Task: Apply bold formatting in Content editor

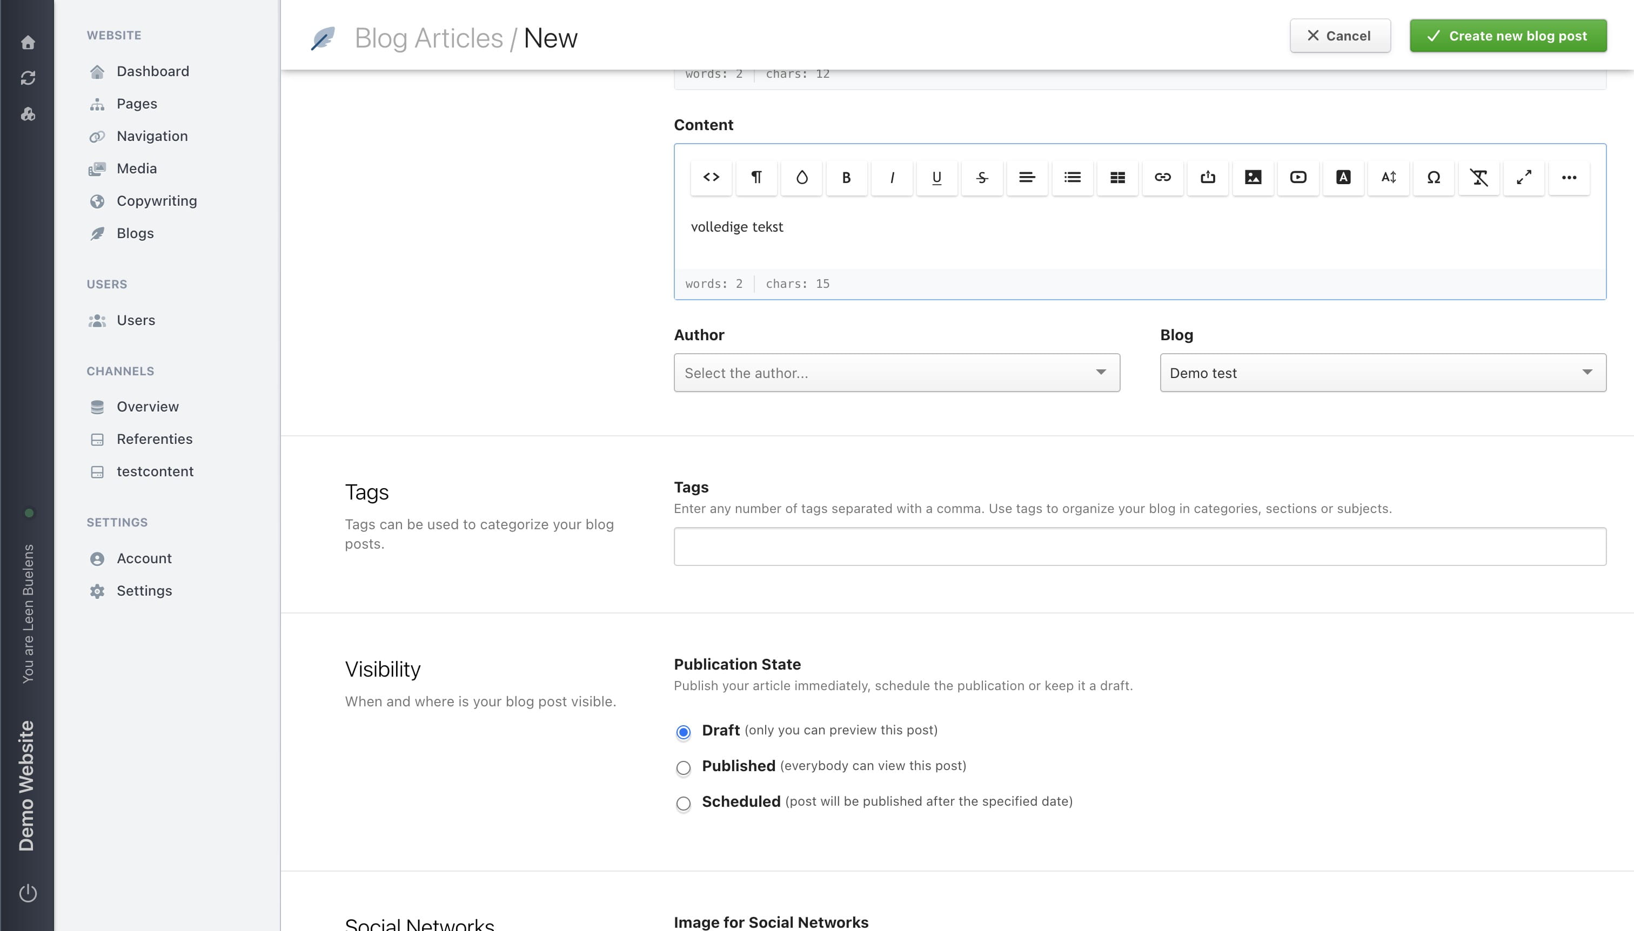Action: pyautogui.click(x=846, y=177)
